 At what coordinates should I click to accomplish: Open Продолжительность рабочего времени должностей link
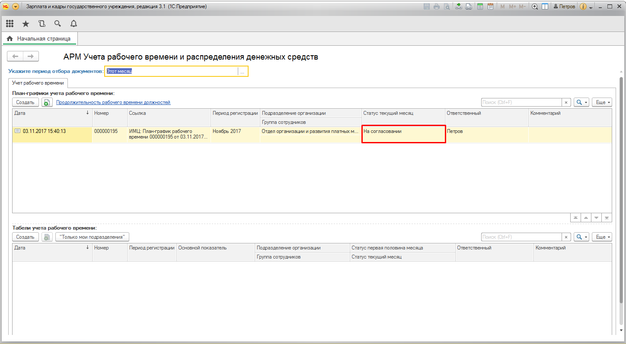pos(113,102)
